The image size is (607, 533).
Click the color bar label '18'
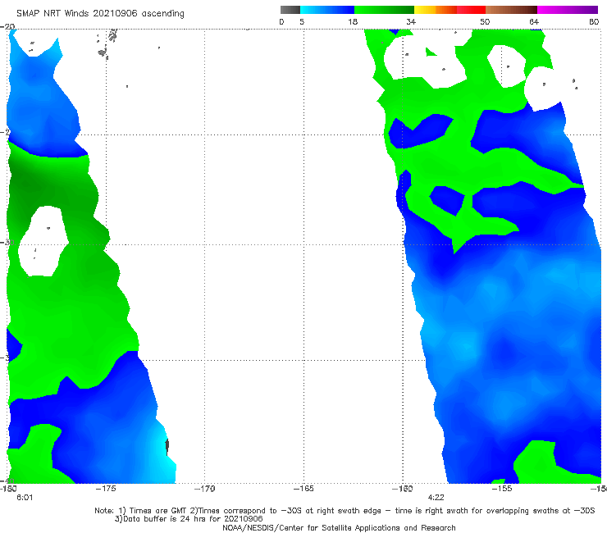point(353,21)
